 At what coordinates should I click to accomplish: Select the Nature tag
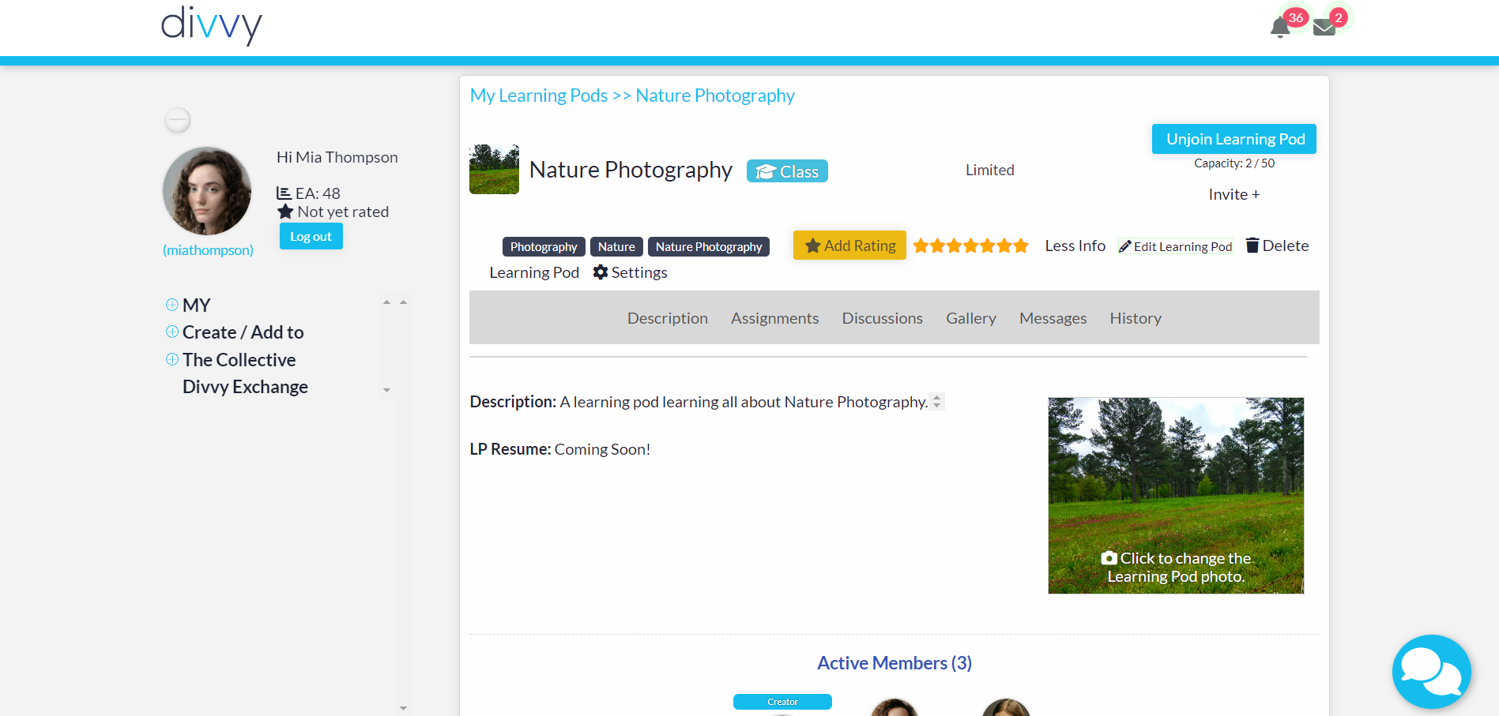[x=616, y=246]
